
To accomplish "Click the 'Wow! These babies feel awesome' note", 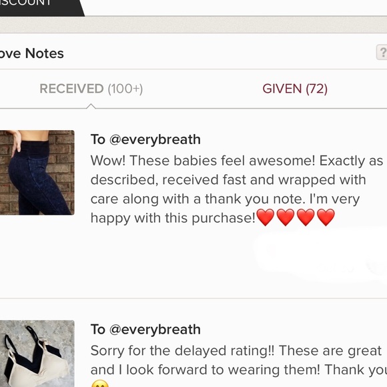I will point(237,189).
